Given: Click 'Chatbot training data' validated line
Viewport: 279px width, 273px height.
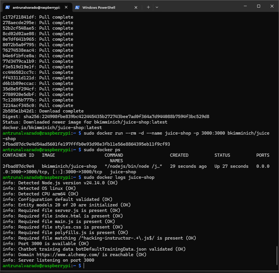Looking at the screenshot, I should [x=94, y=249].
